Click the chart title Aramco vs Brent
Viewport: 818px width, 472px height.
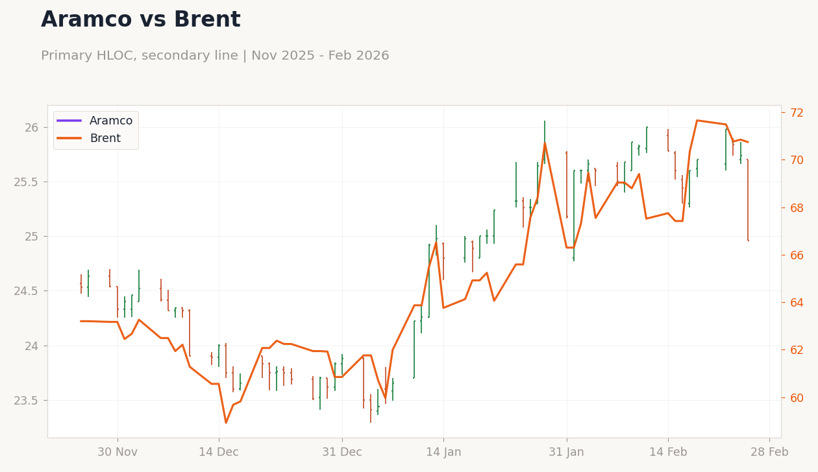pos(141,20)
